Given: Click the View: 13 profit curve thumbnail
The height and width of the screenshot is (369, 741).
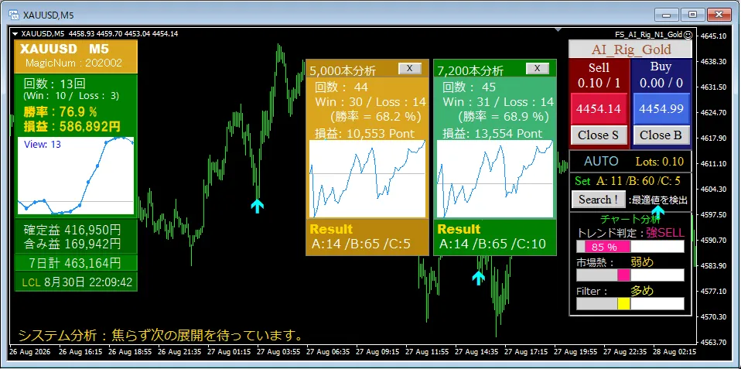Looking at the screenshot, I should [x=76, y=176].
